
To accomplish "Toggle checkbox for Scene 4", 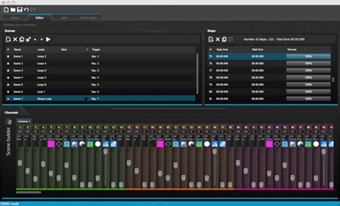I will pos(8,77).
